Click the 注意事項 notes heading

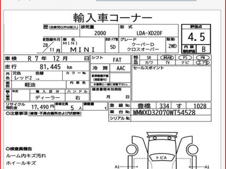pyautogui.click(x=44, y=114)
